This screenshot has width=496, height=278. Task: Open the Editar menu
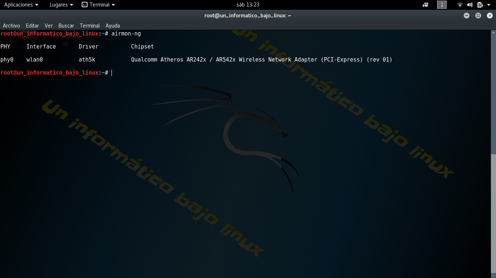pos(32,26)
